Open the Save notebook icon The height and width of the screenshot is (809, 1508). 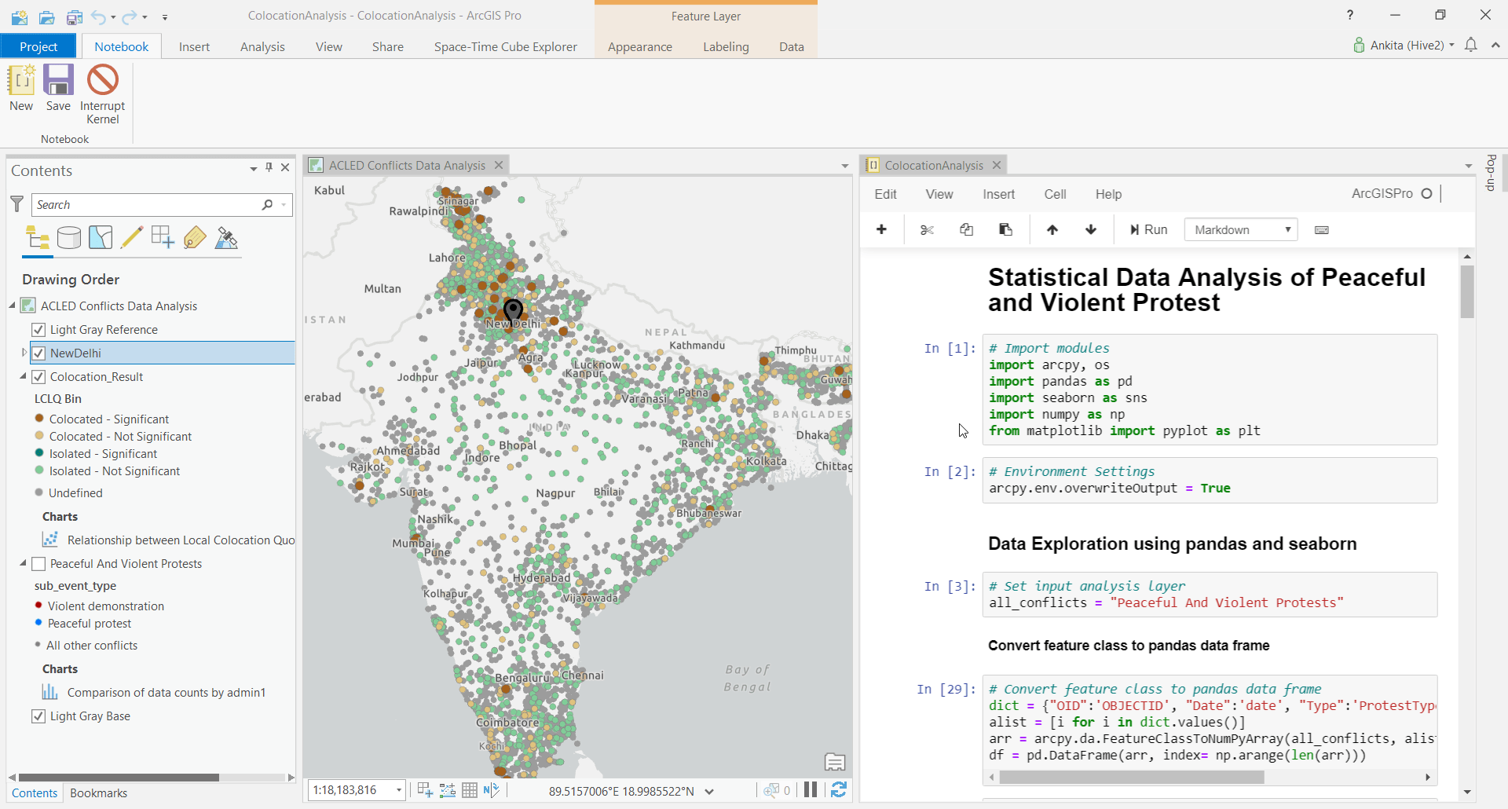click(57, 80)
